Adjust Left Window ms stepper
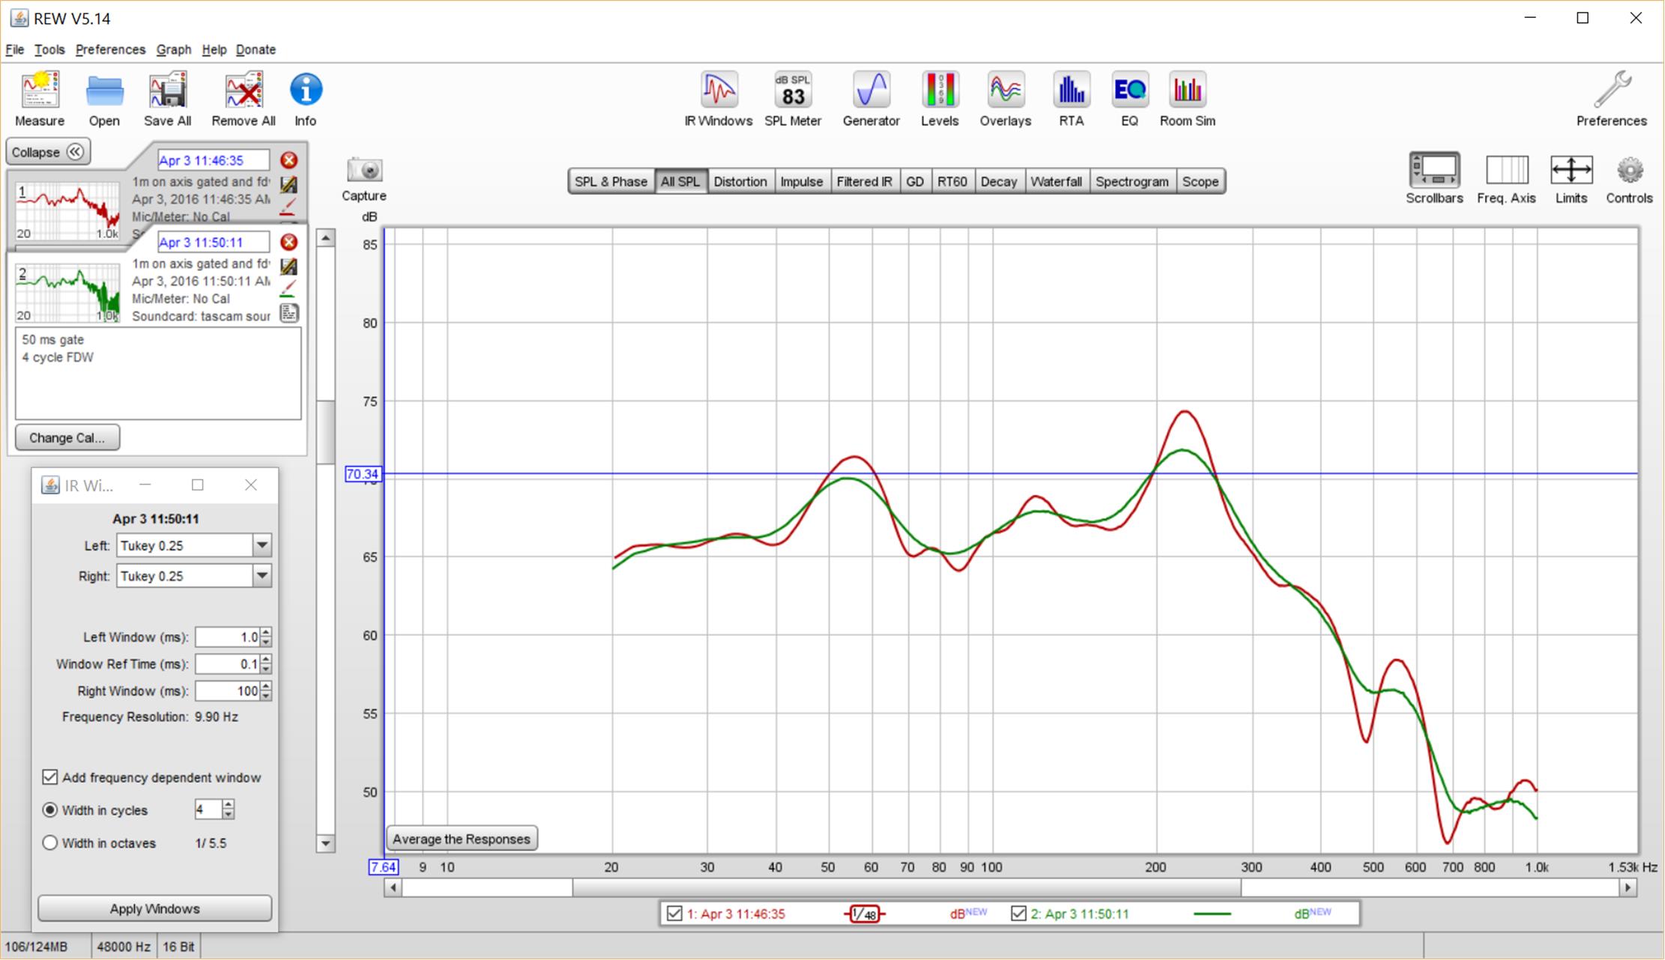Screen dimensions: 1665x960 [266, 637]
